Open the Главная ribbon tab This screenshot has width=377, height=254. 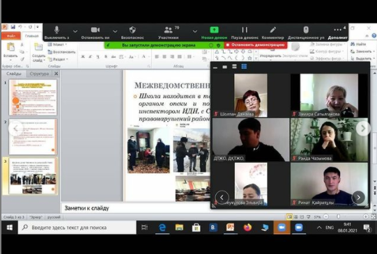click(32, 35)
